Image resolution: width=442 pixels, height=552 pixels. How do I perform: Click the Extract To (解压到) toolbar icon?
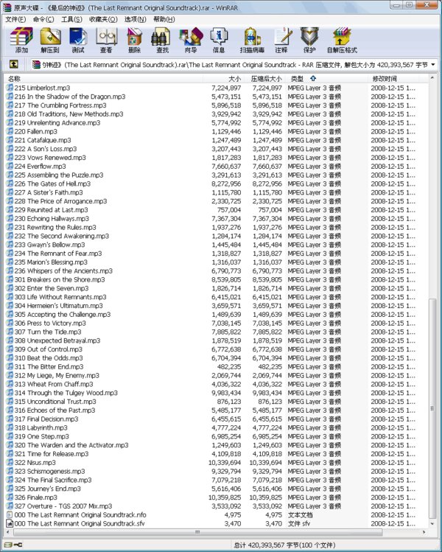[x=50, y=37]
